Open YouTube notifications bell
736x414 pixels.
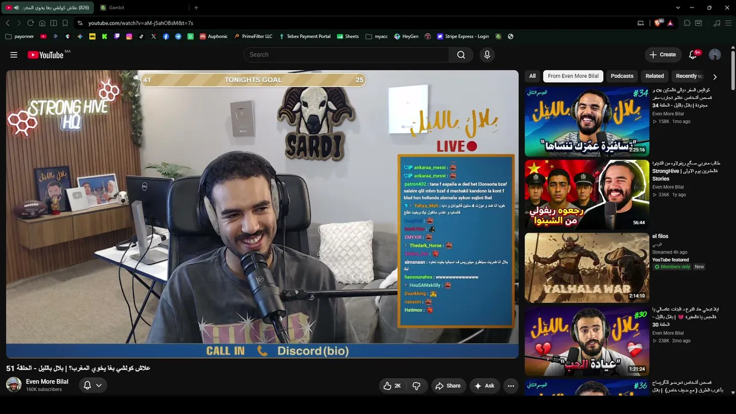693,55
